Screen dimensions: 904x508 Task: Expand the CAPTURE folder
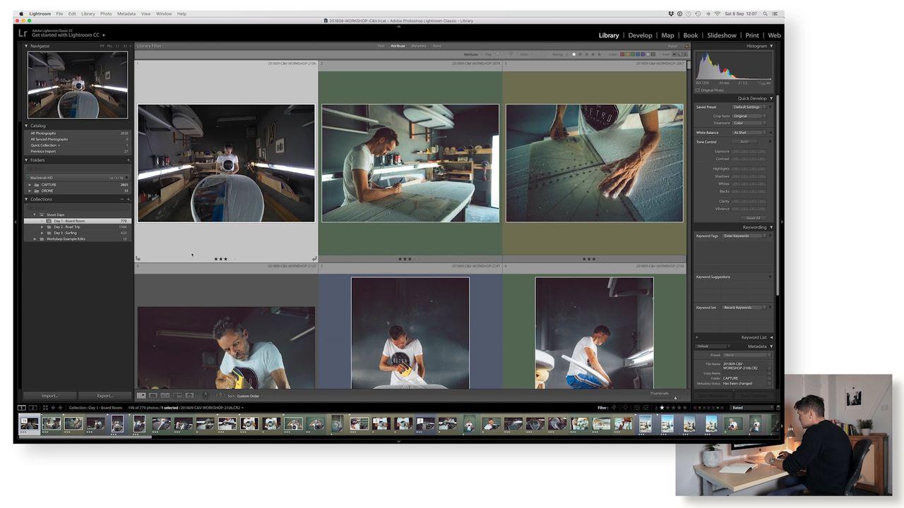pos(30,185)
